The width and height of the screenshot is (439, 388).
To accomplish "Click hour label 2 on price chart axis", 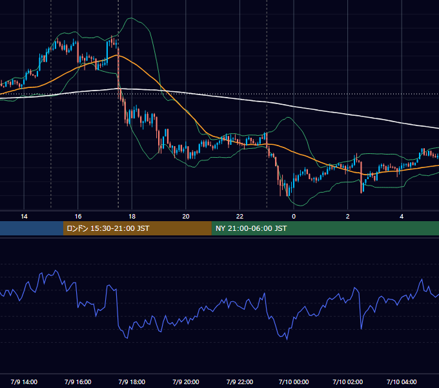I will pyautogui.click(x=348, y=217).
